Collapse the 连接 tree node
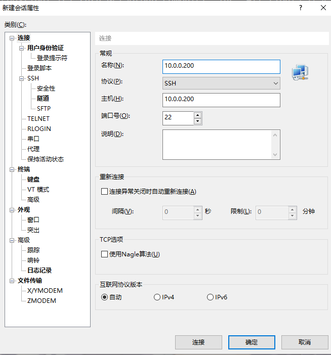Image resolution: width=331 pixels, height=355 pixels. tap(12, 38)
